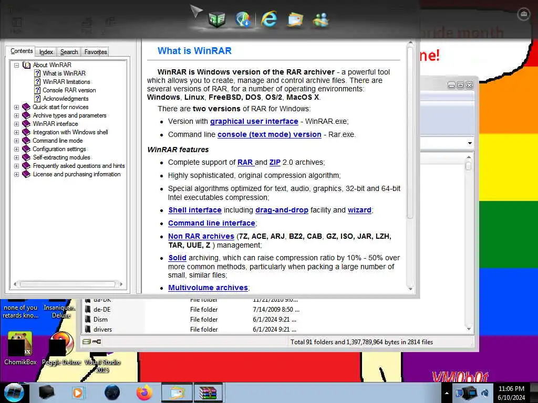This screenshot has height=403, width=538.
Task: Open ChomikBox desktop shortcut
Action: click(x=20, y=348)
